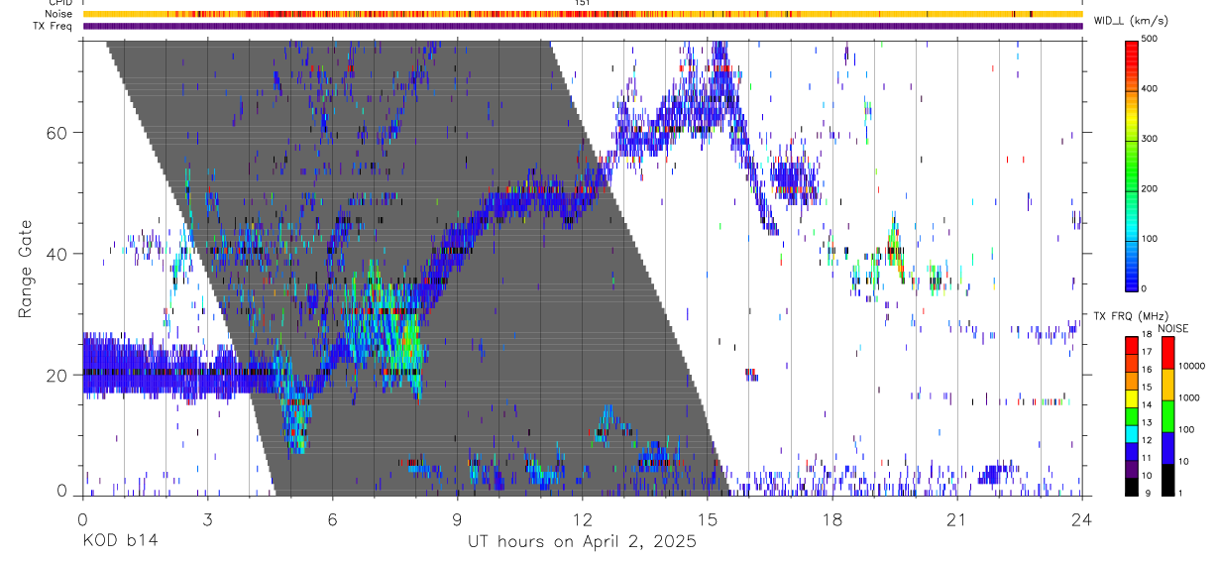This screenshot has width=1217, height=562.
Task: Click the yellow Noise strip along the top
Action: 582,14
